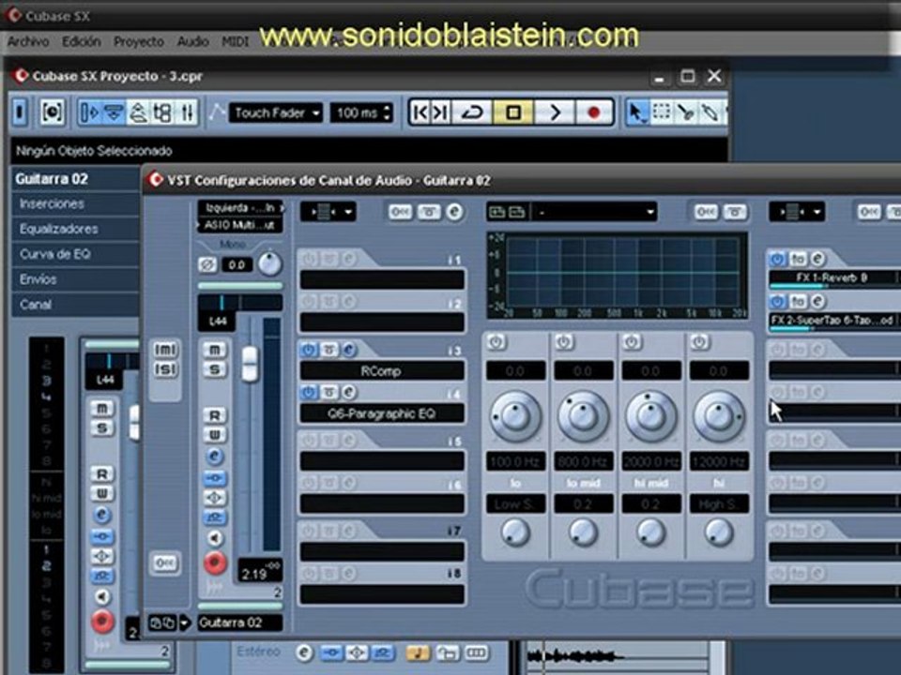Mute the channel with the m button
The width and height of the screenshot is (901, 675).
click(x=214, y=350)
